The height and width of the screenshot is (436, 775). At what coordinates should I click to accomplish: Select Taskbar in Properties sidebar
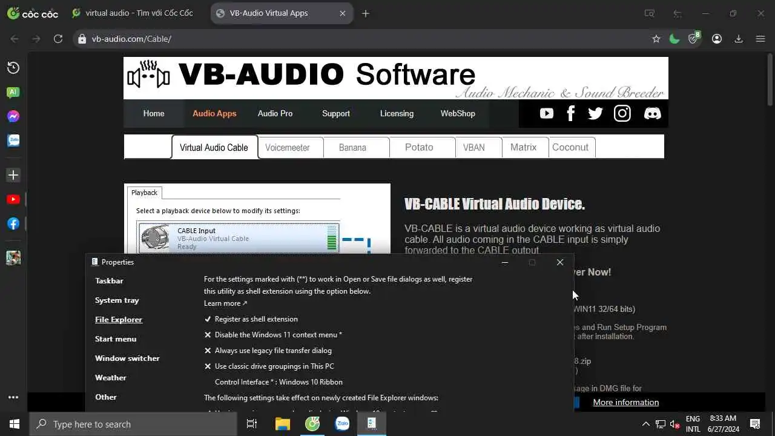[x=109, y=280]
